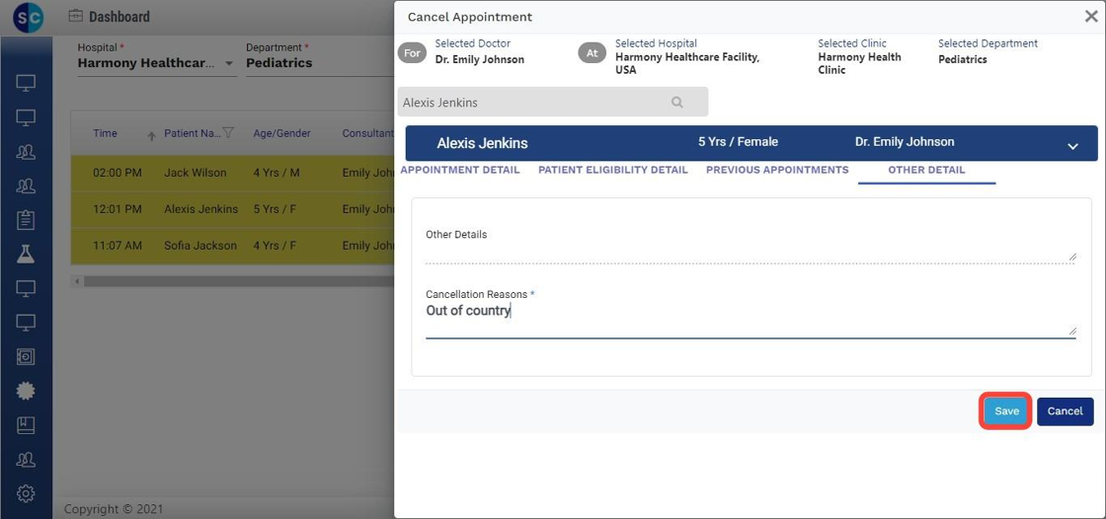This screenshot has width=1106, height=519.
Task: Select the Sofia Jackson row name
Action: click(200, 246)
